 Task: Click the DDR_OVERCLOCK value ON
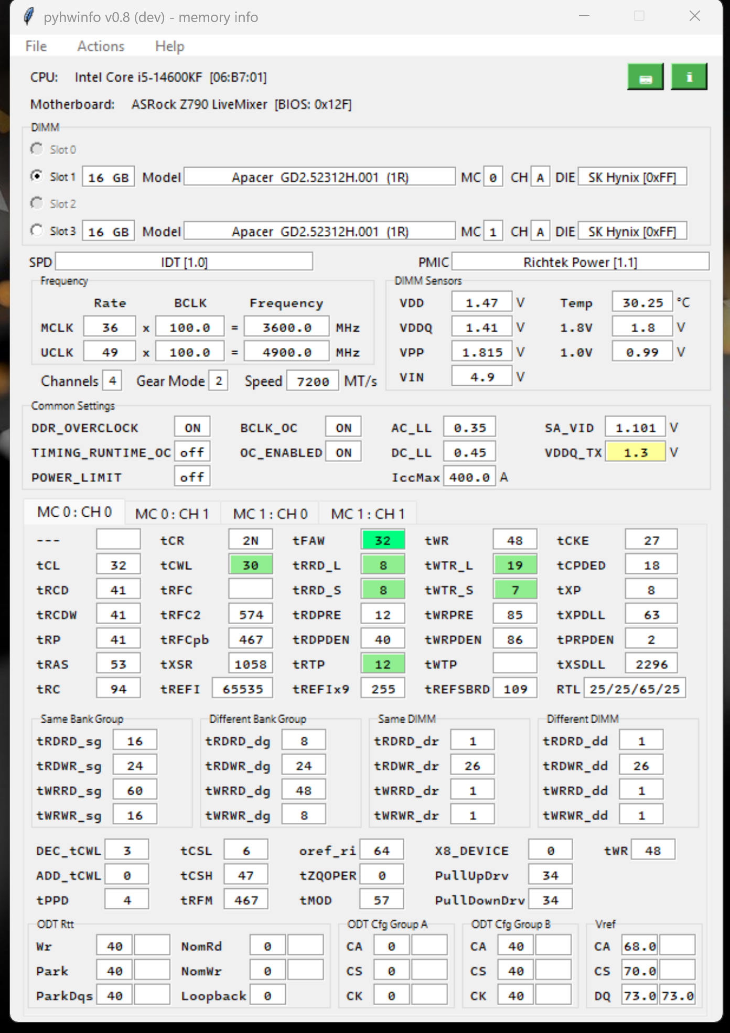[x=192, y=427]
